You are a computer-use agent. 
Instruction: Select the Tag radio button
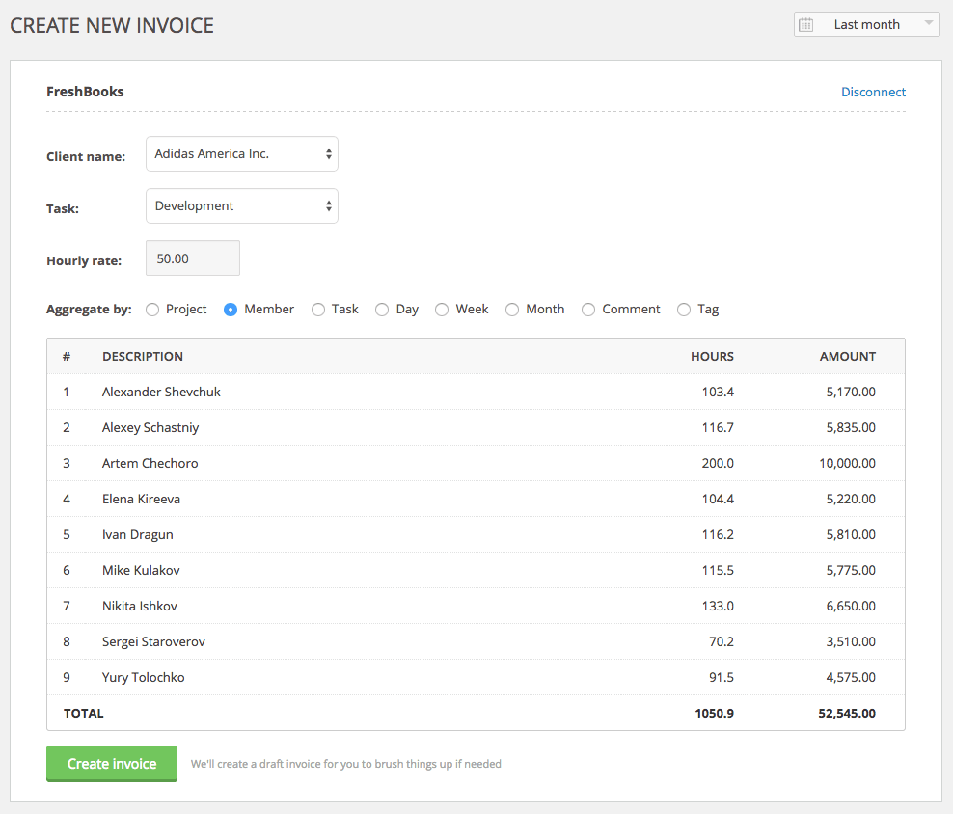point(684,310)
